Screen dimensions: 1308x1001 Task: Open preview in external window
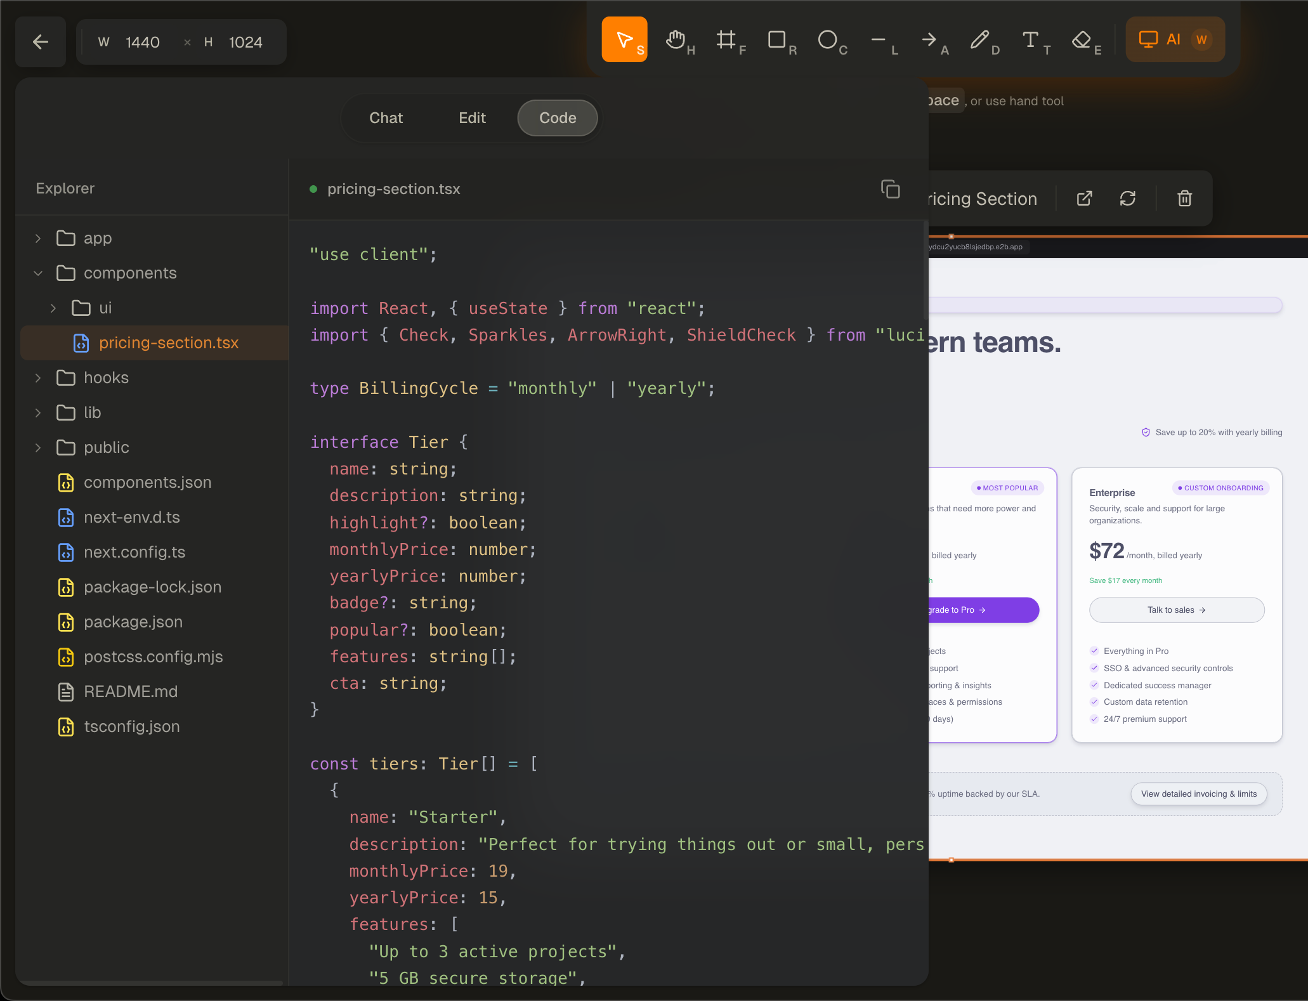pyautogui.click(x=1085, y=199)
